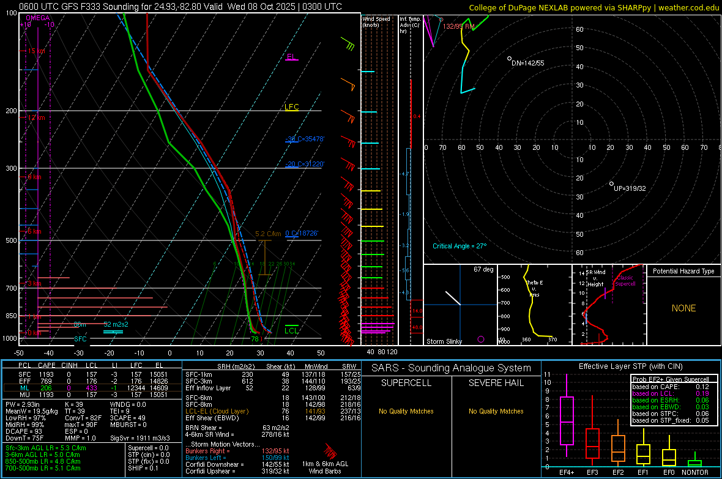
Task: Click the '5.2 C/km' lapse rate label
Action: click(x=268, y=234)
